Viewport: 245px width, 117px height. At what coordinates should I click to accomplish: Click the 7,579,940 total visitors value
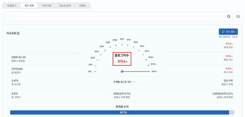[x=17, y=69]
